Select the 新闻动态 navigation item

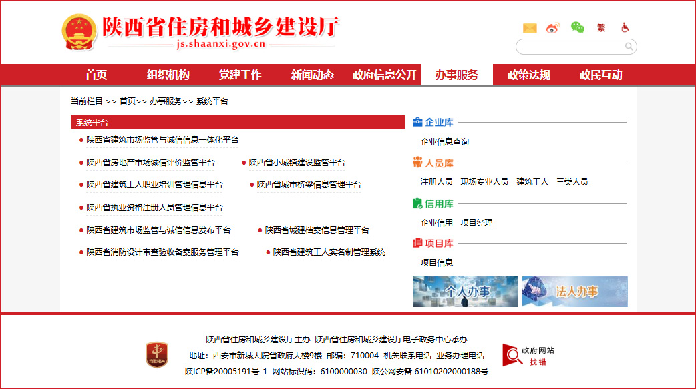312,75
